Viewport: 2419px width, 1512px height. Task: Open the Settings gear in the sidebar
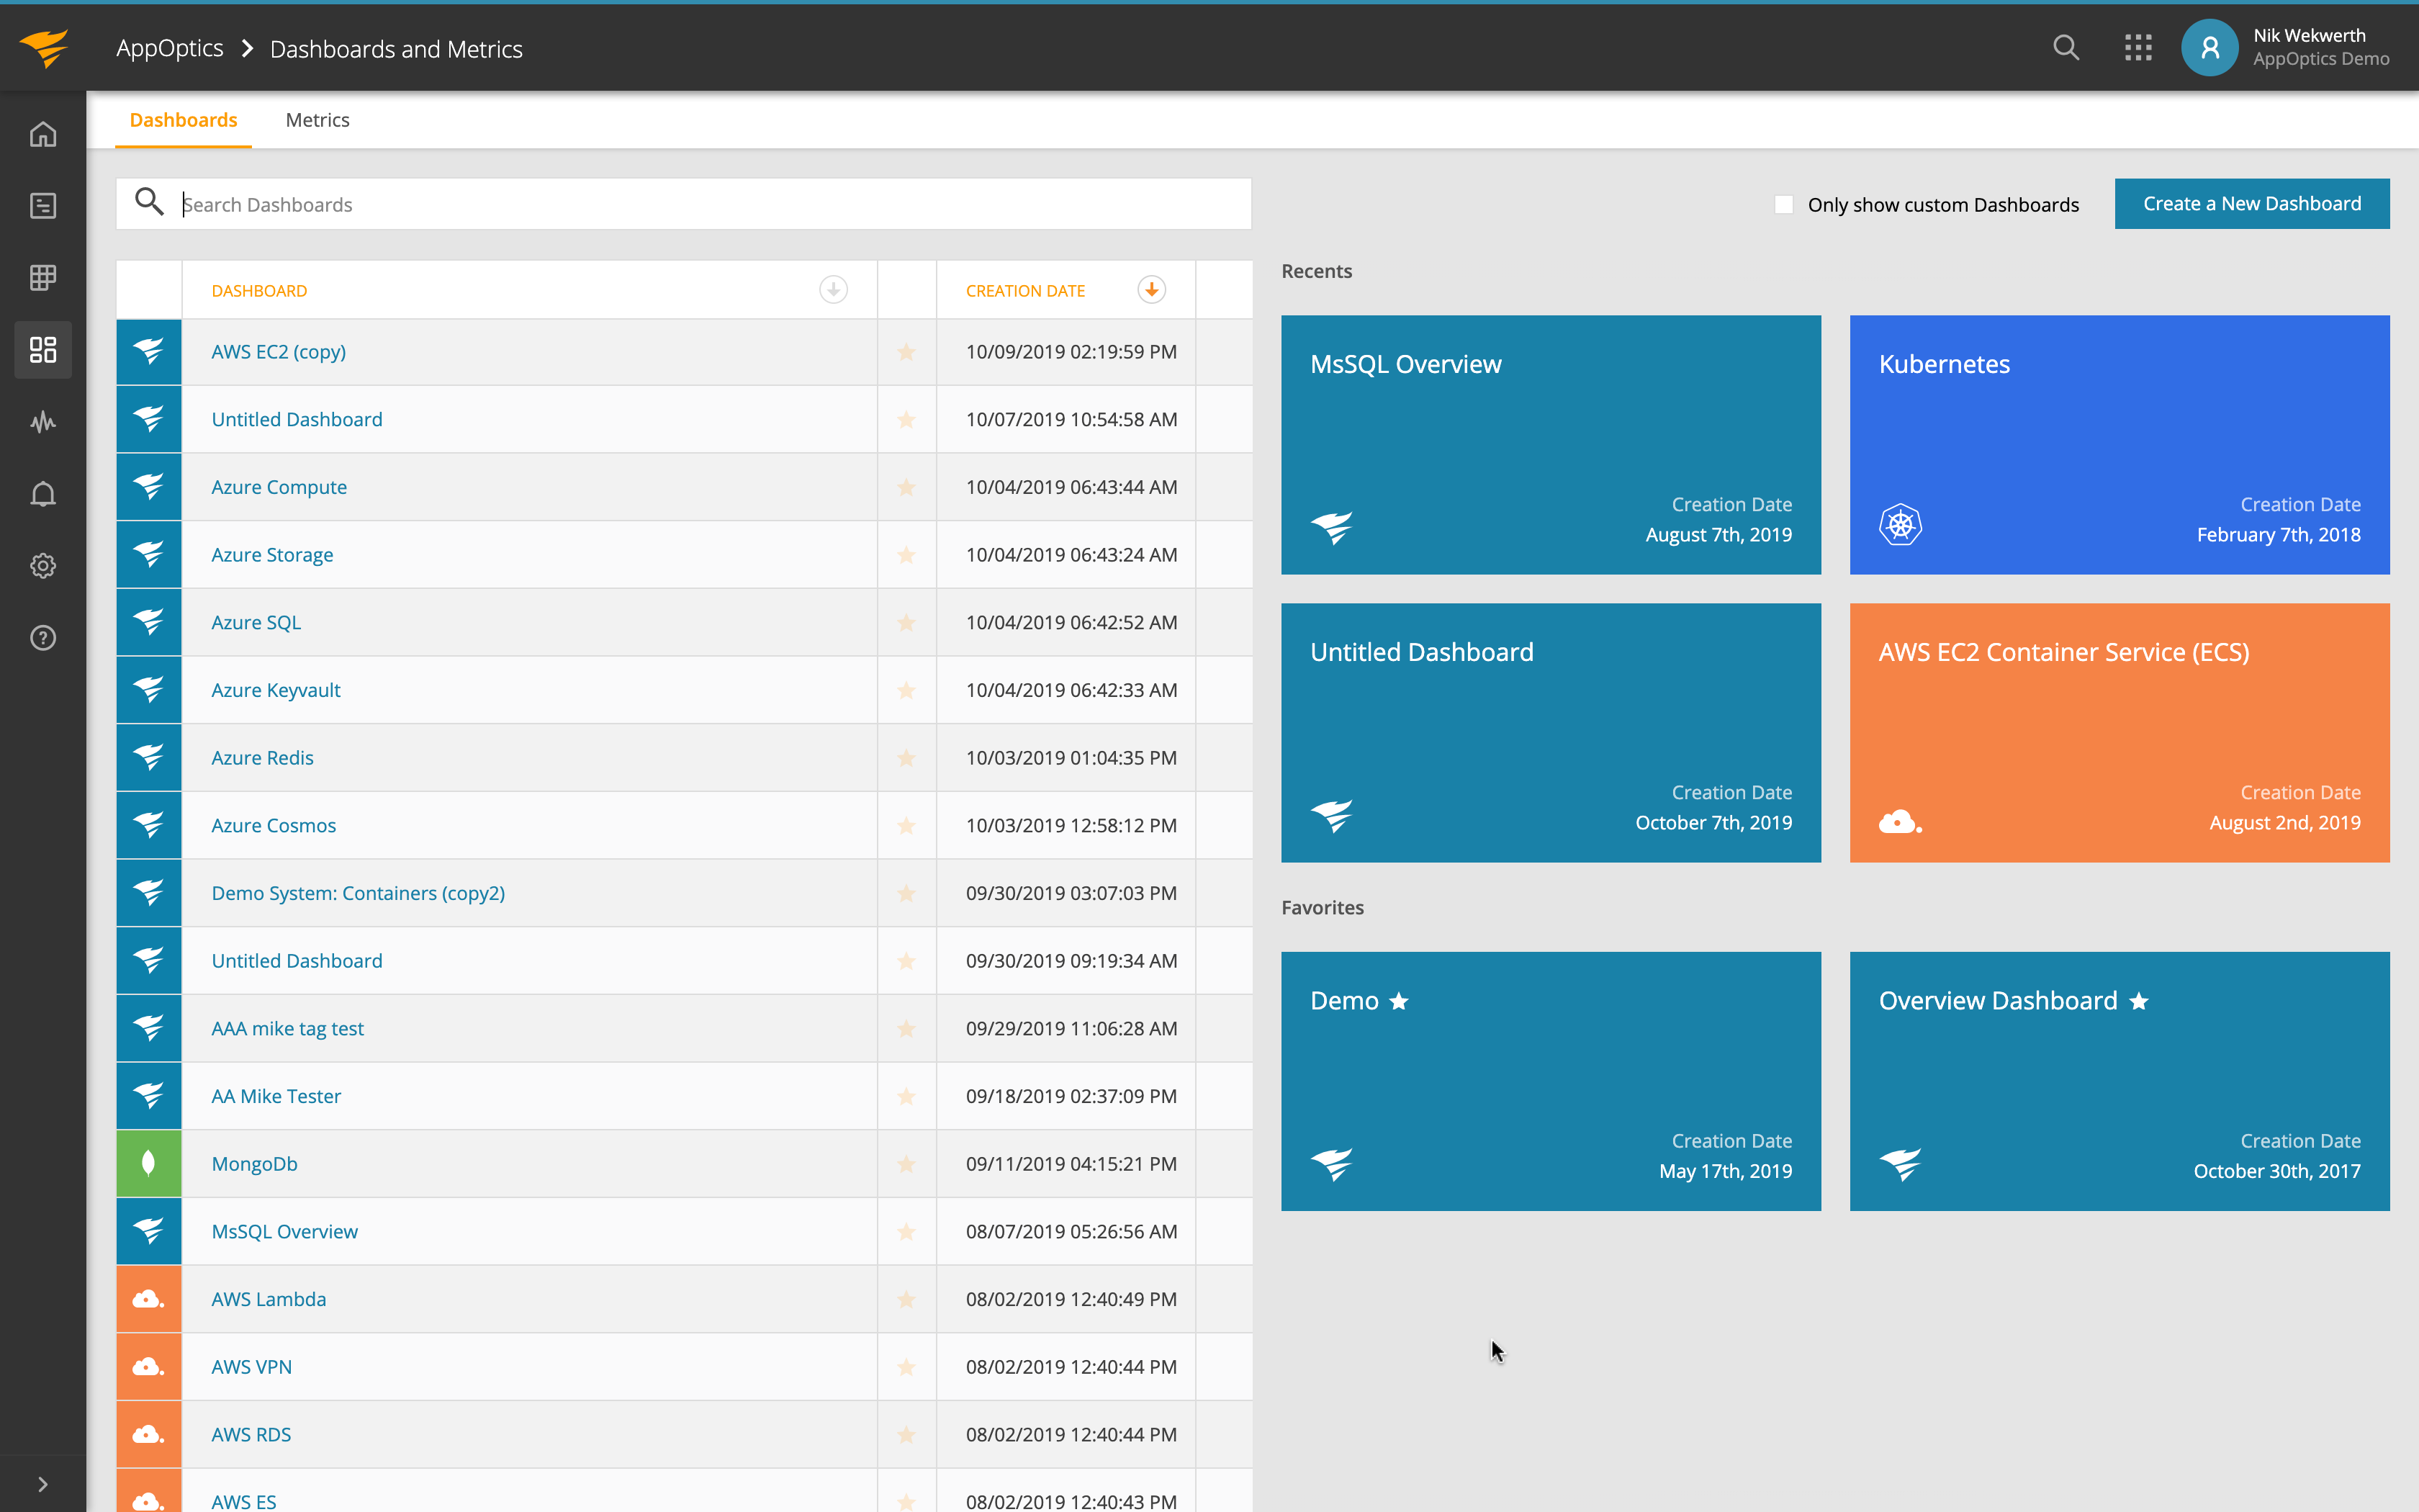coord(43,566)
